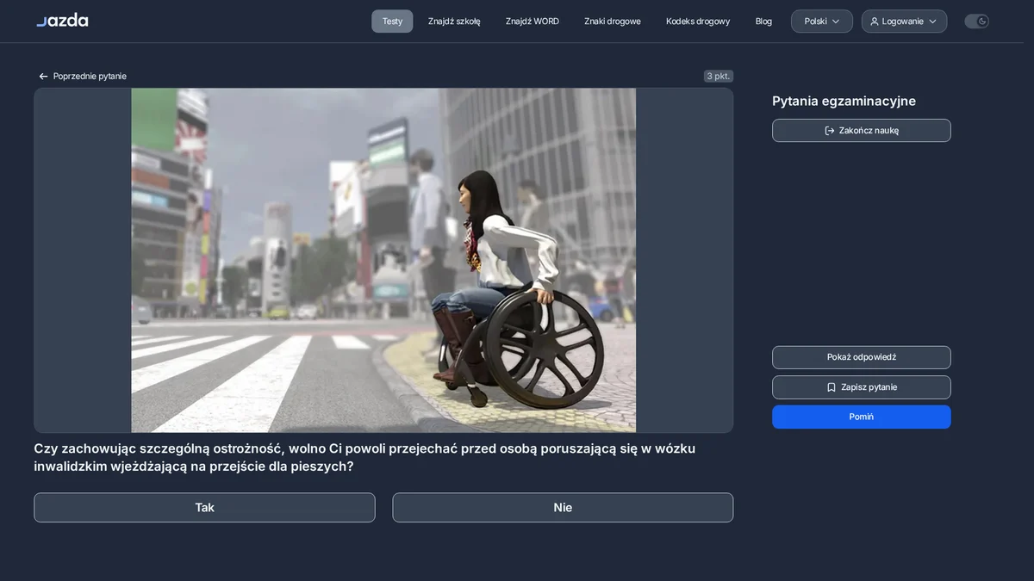Click the Pytania egzaminacyjne heading
This screenshot has width=1034, height=581.
point(844,102)
